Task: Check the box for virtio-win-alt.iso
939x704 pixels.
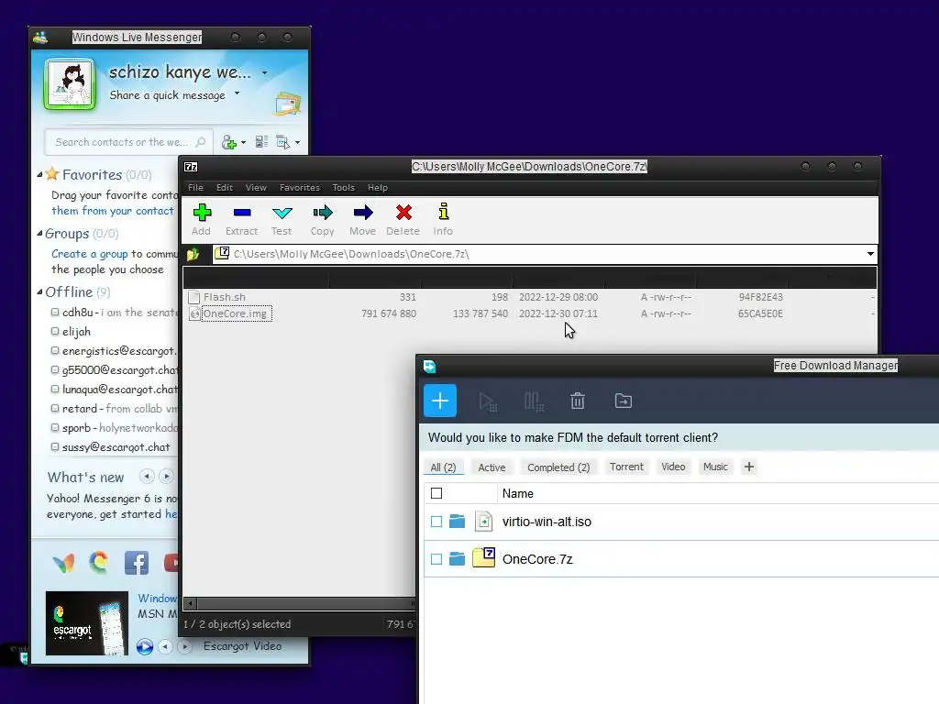Action: tap(436, 522)
